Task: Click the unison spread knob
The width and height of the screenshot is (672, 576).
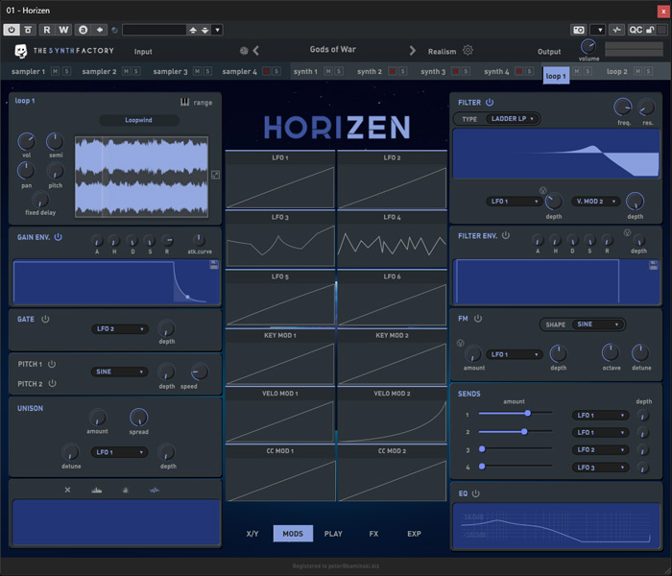Action: pyautogui.click(x=138, y=418)
